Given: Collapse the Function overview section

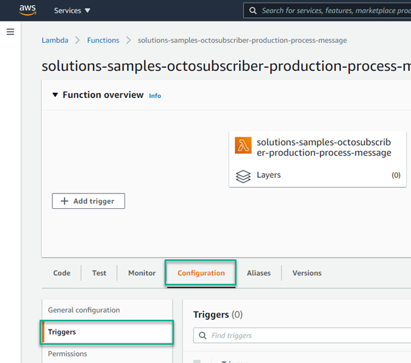Looking at the screenshot, I should pos(55,95).
